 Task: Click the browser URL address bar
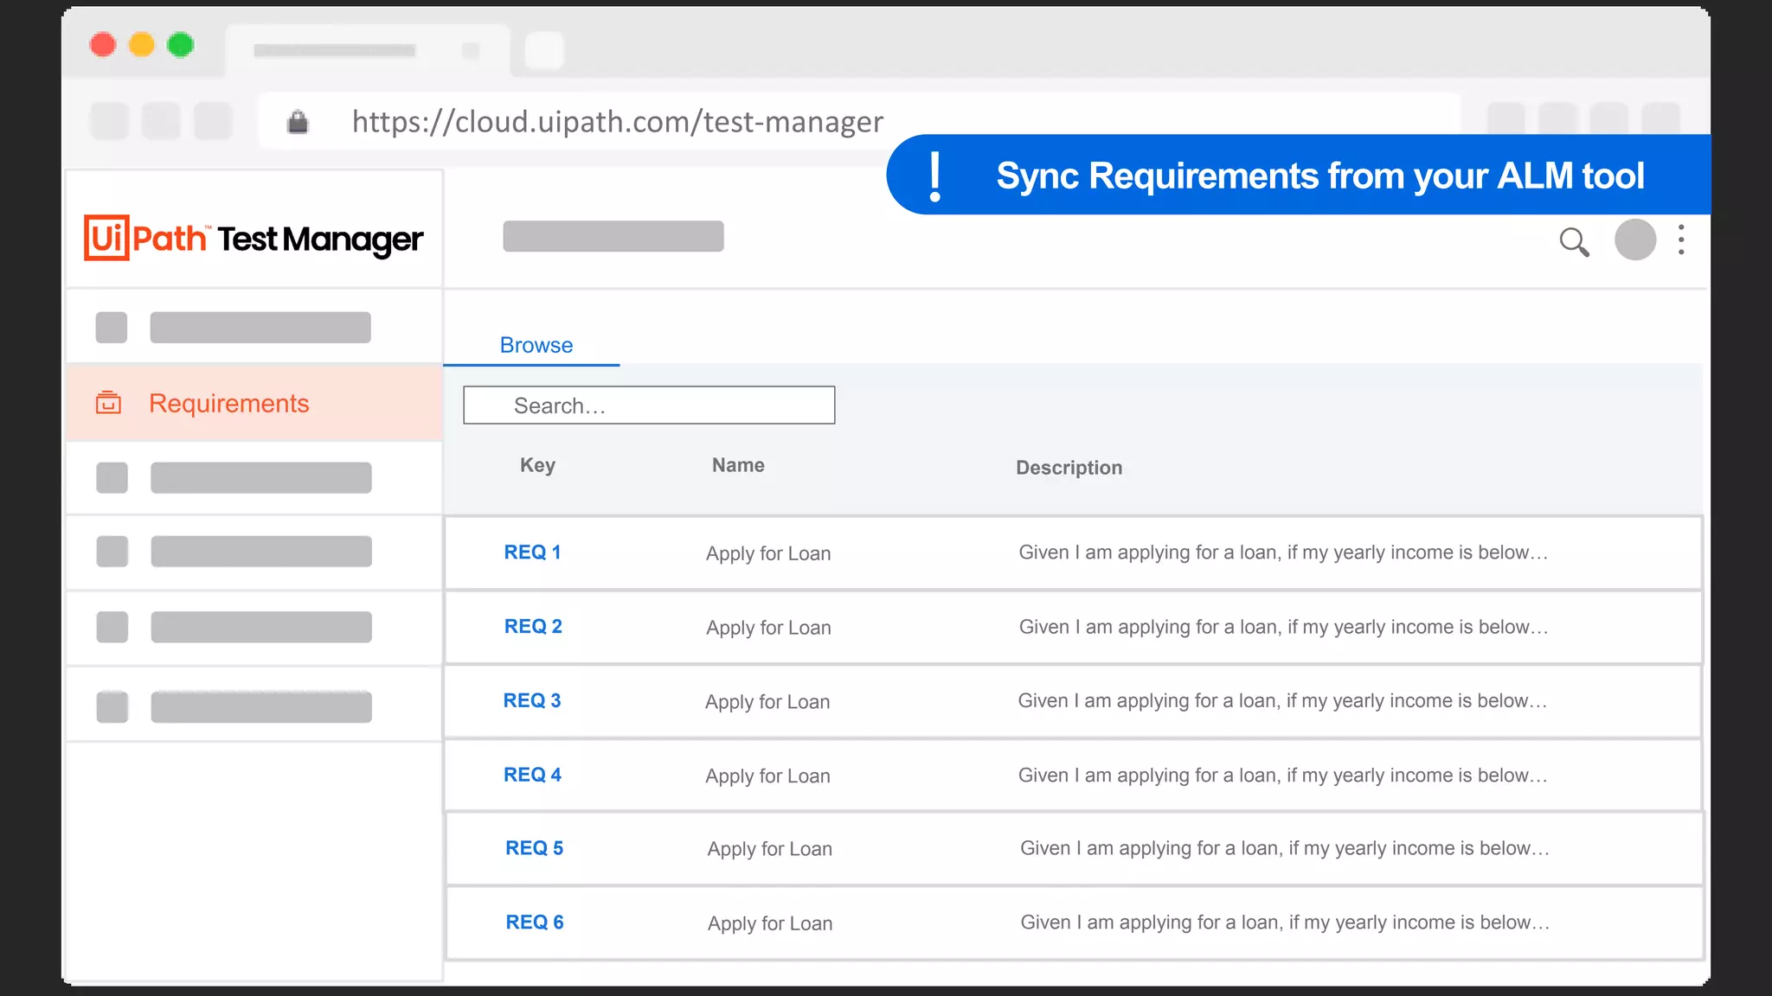pyautogui.click(x=616, y=122)
